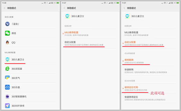
Task: Go back using middle screen back arrow
Action: click(64, 8)
